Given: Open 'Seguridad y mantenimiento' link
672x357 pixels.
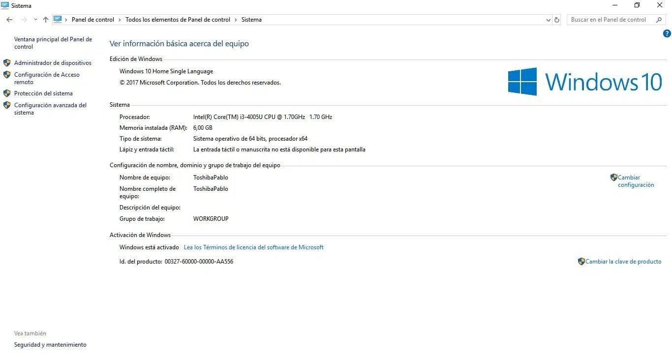Looking at the screenshot, I should (x=50, y=345).
